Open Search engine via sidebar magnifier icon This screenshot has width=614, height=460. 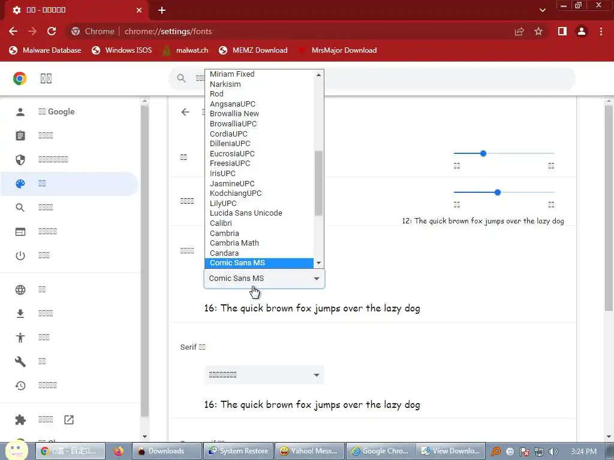click(x=20, y=208)
